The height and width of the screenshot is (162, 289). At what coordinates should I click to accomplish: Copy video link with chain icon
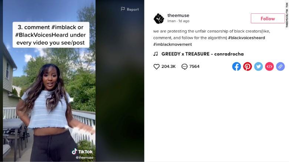pyautogui.click(x=280, y=67)
